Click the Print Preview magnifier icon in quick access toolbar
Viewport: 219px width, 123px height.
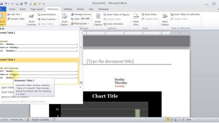pos(17,4)
